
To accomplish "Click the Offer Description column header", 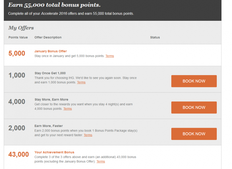I will coord(48,37).
